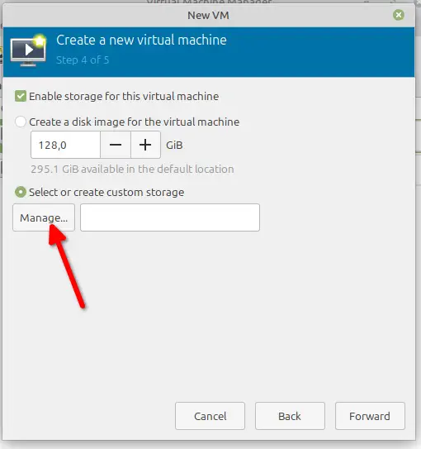
Task: Click the Create a new virtual machine heading
Action: point(141,40)
